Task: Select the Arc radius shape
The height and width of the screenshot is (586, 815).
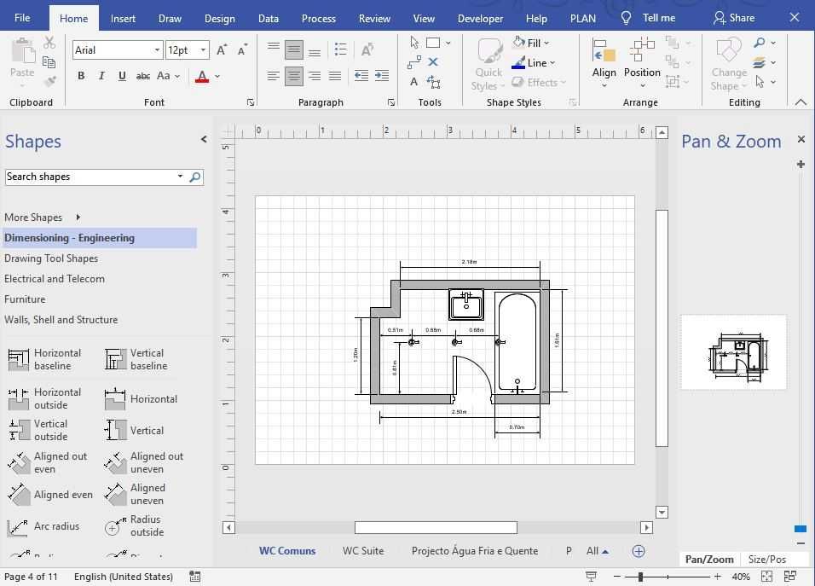Action: click(x=43, y=526)
